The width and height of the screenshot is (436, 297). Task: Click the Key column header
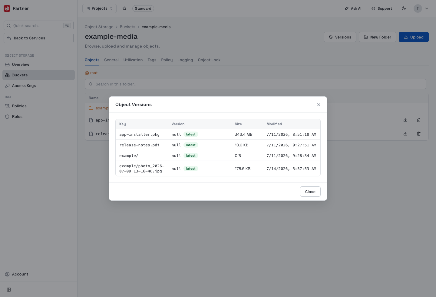coord(123,124)
